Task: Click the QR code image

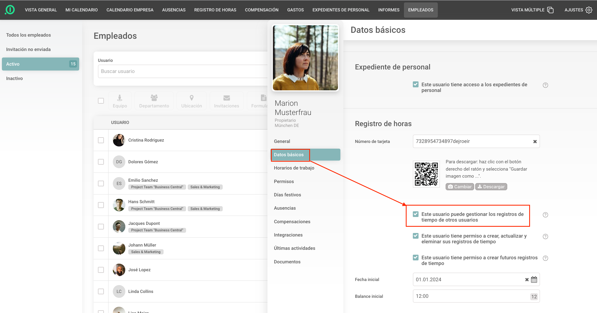Action: 426,174
